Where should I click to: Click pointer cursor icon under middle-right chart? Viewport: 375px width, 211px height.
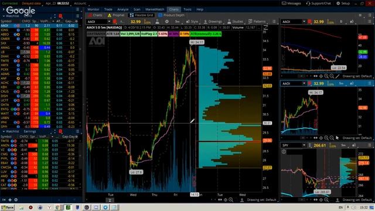(x=337, y=138)
